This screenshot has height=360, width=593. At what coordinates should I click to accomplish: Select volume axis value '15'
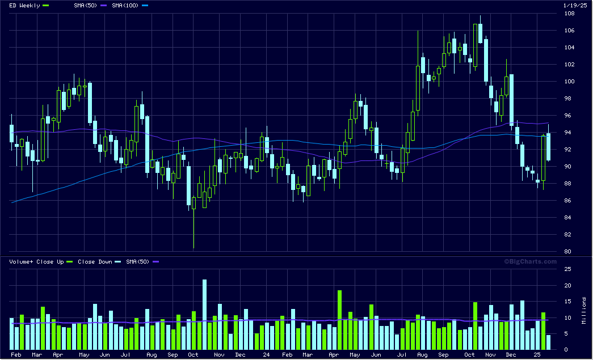click(x=567, y=302)
